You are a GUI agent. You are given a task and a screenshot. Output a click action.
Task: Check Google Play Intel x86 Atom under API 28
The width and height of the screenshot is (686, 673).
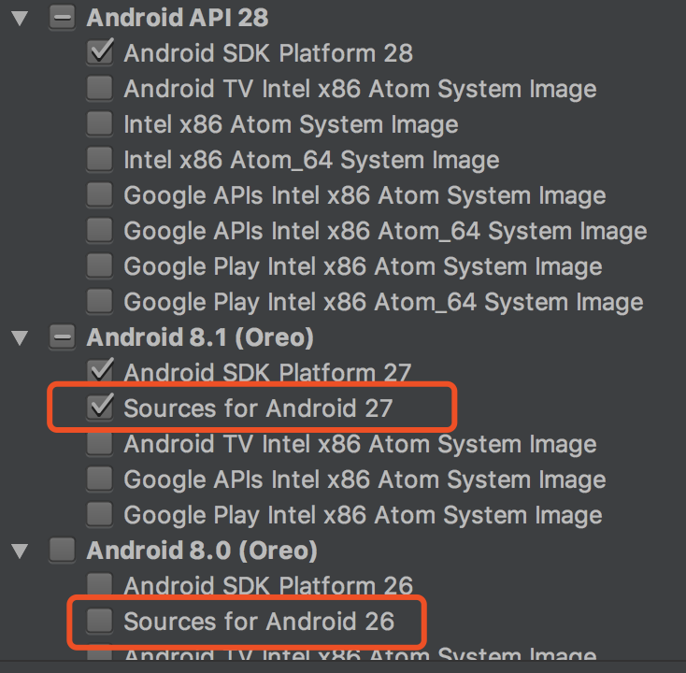100,266
